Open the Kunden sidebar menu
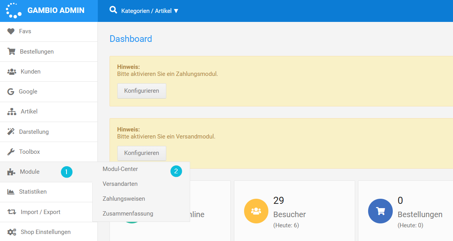 click(49, 72)
